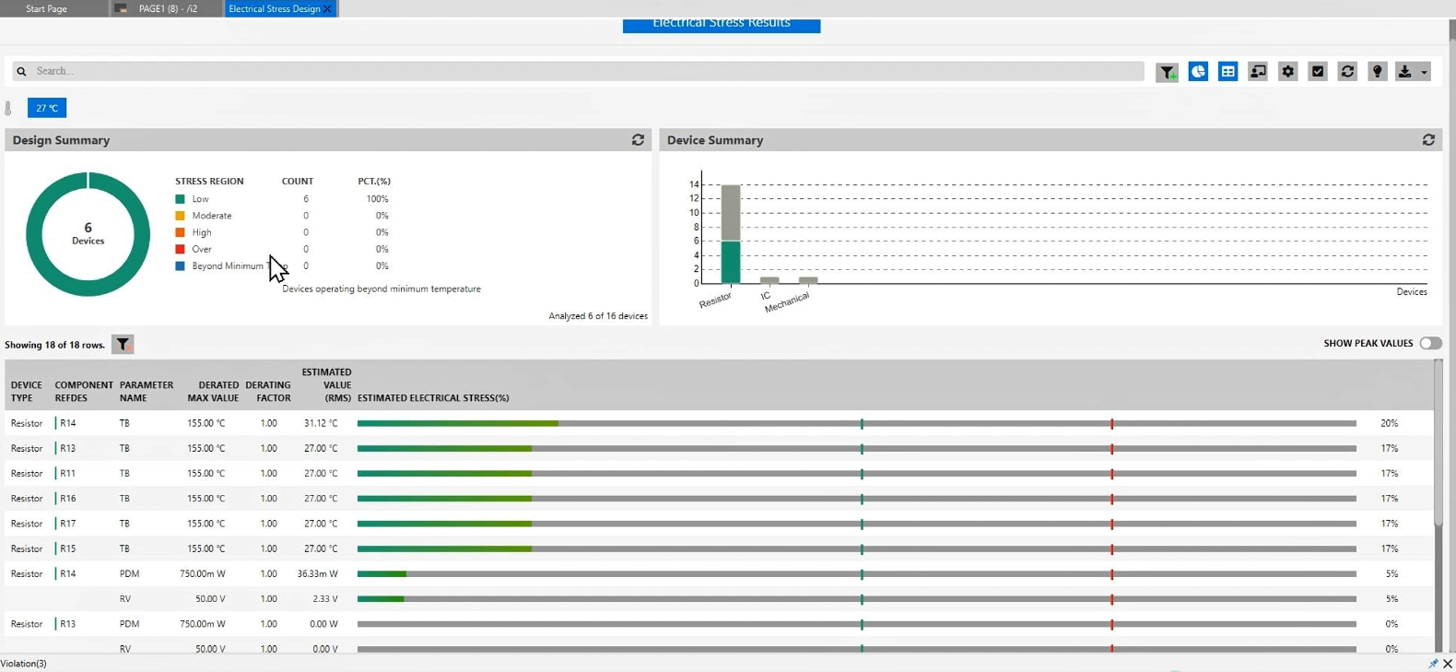Click the yellow Moderate stress region swatch
1456x672 pixels.
[x=180, y=216]
